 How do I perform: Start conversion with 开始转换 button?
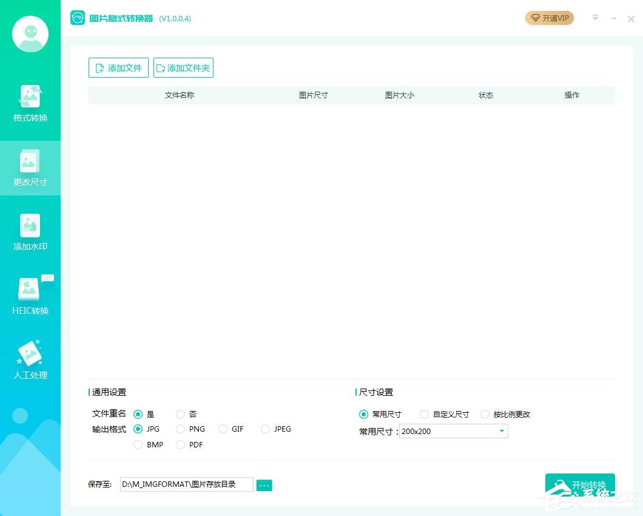point(580,484)
